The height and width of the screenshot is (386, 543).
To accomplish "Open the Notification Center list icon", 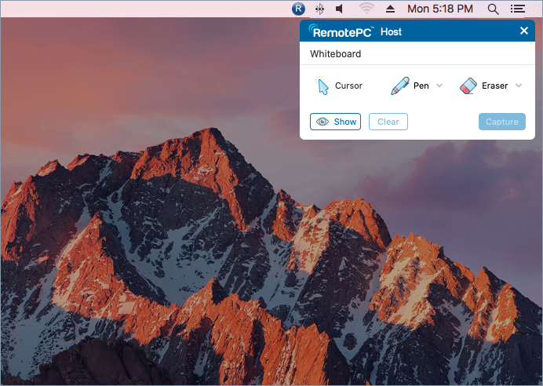I will point(517,9).
